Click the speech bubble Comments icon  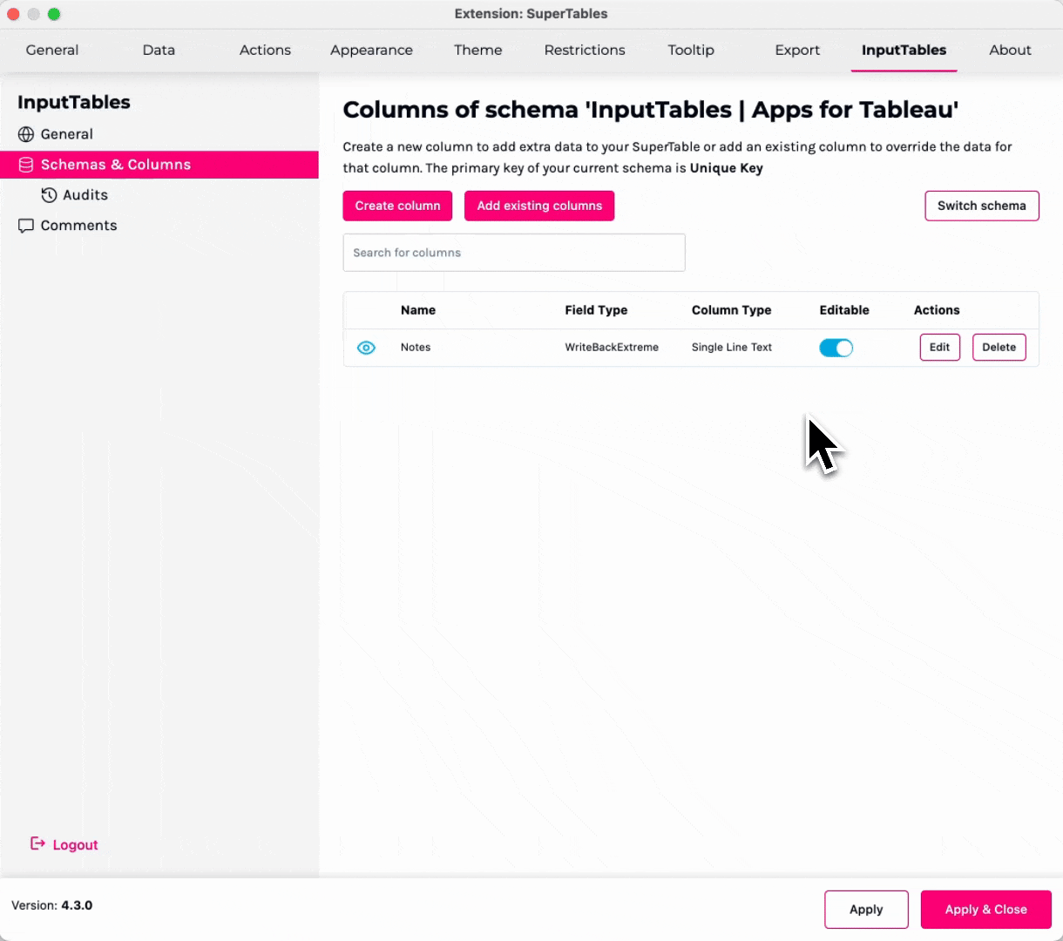[26, 226]
